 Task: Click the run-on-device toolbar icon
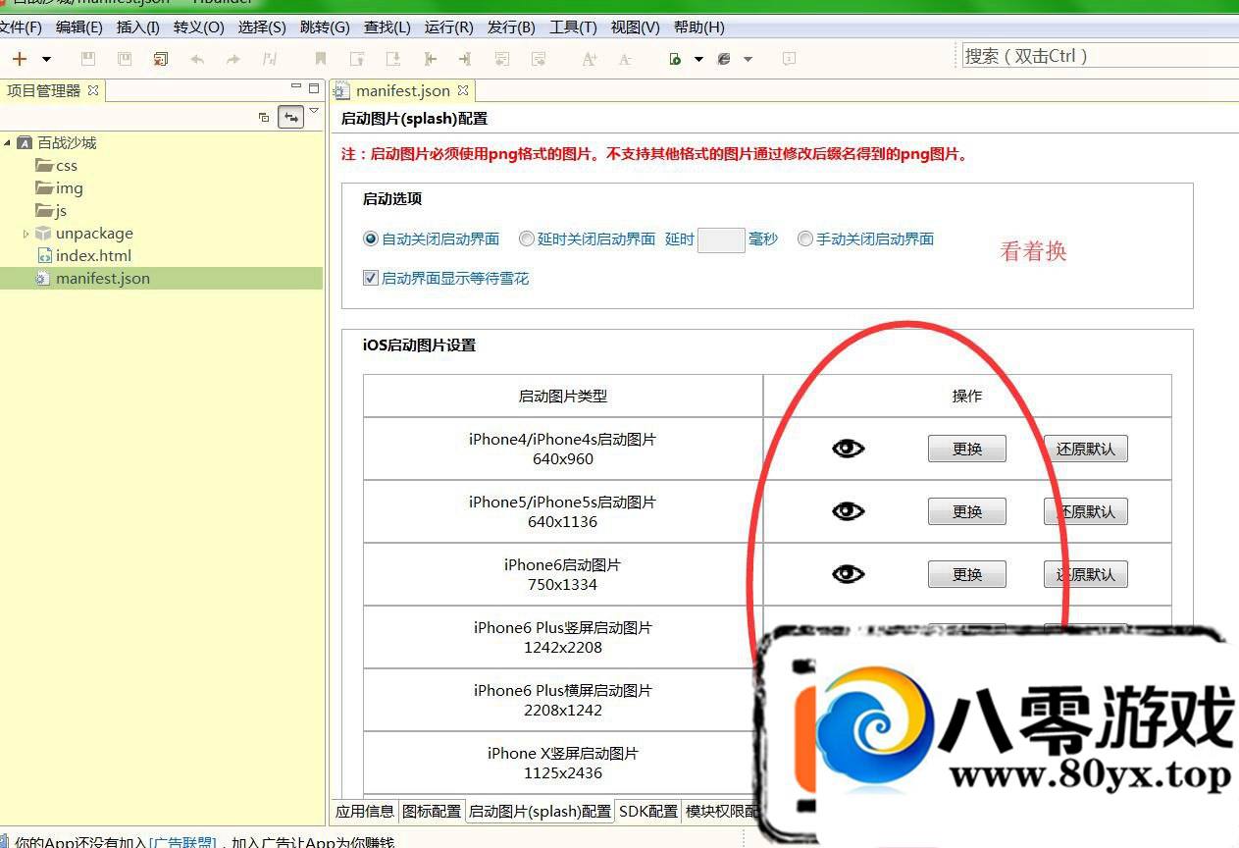(x=675, y=59)
